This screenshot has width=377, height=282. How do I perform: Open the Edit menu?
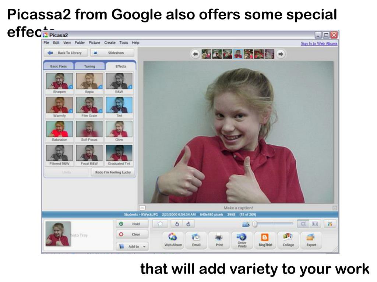click(56, 43)
